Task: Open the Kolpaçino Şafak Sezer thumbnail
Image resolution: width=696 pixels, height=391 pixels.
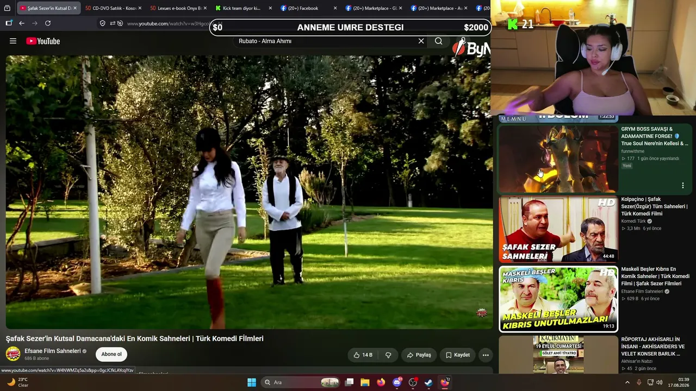Action: coord(558,229)
